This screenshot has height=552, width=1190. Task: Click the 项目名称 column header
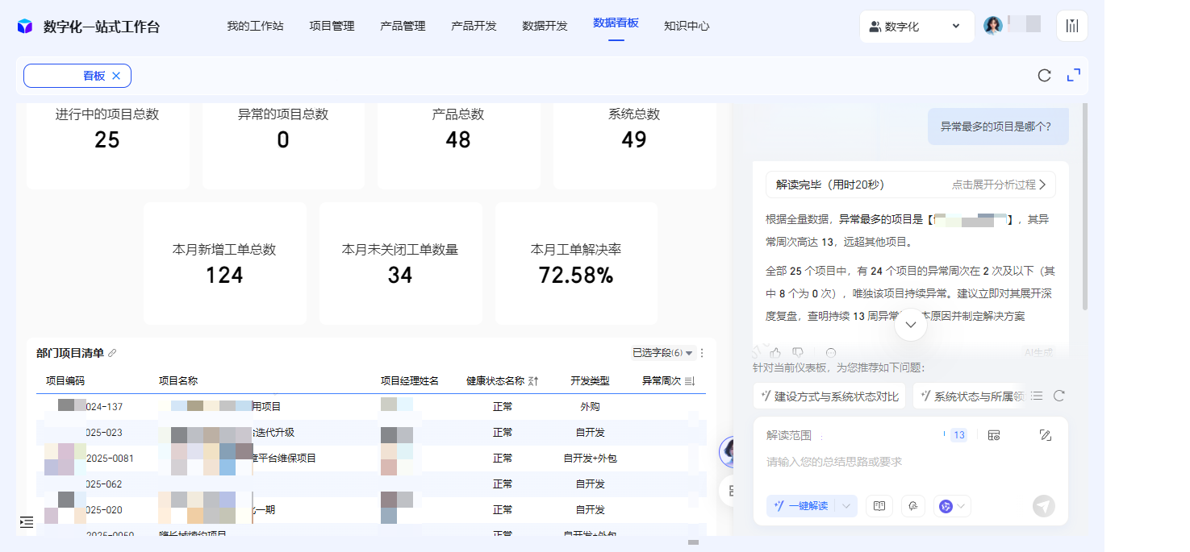tap(178, 381)
